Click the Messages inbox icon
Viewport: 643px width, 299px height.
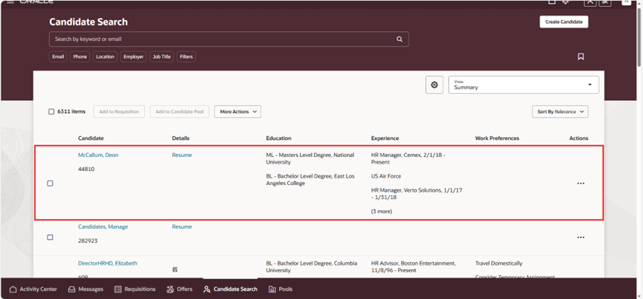[x=72, y=289]
